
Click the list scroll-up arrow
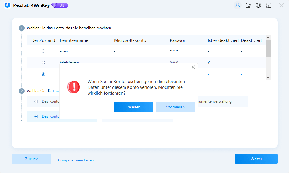[x=268, y=37]
